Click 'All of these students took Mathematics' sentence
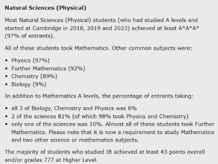This screenshot has height=164, width=218. [57, 48]
